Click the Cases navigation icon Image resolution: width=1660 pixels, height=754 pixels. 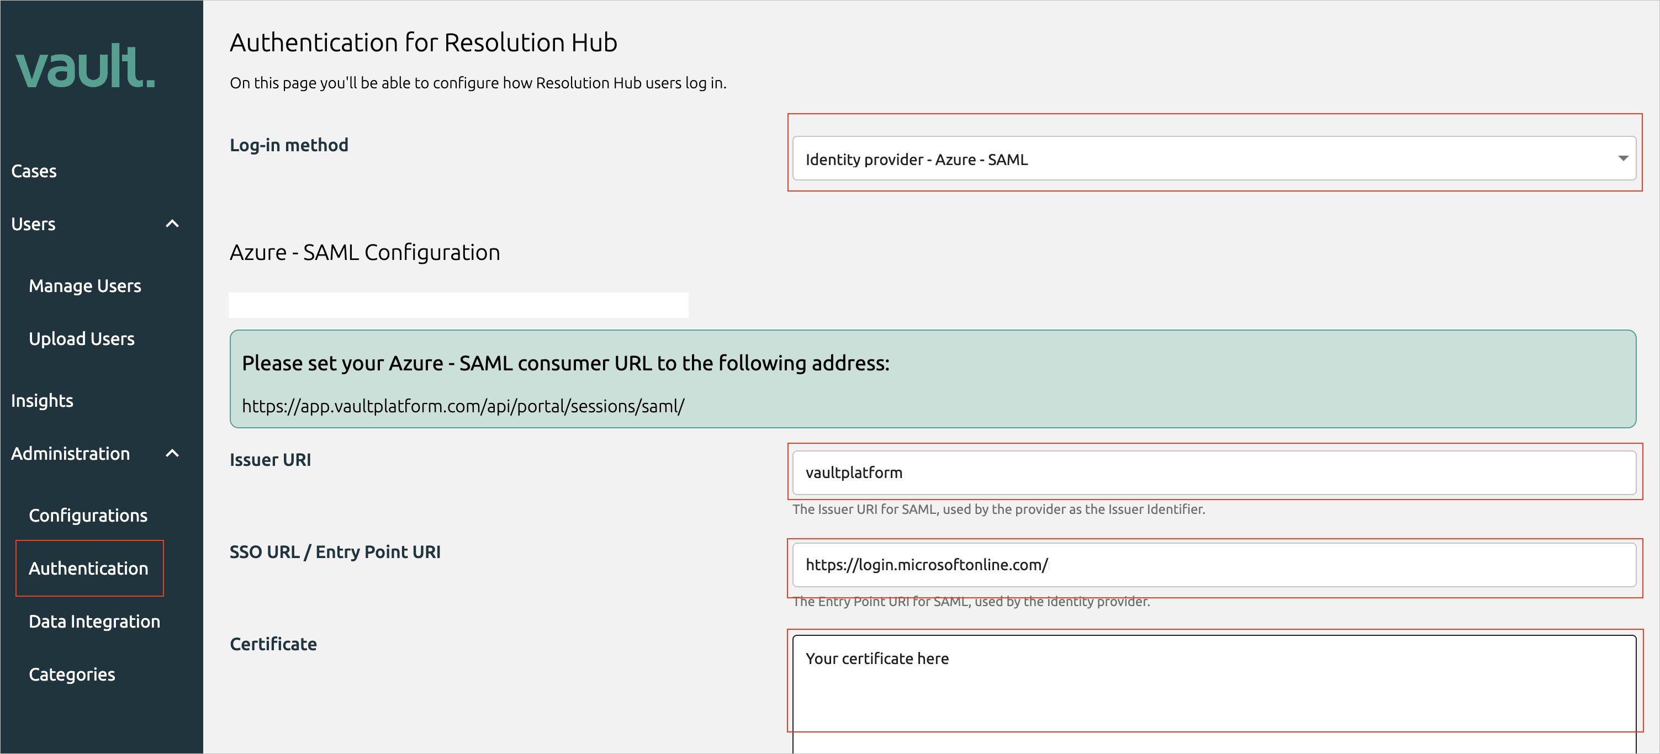[34, 169]
